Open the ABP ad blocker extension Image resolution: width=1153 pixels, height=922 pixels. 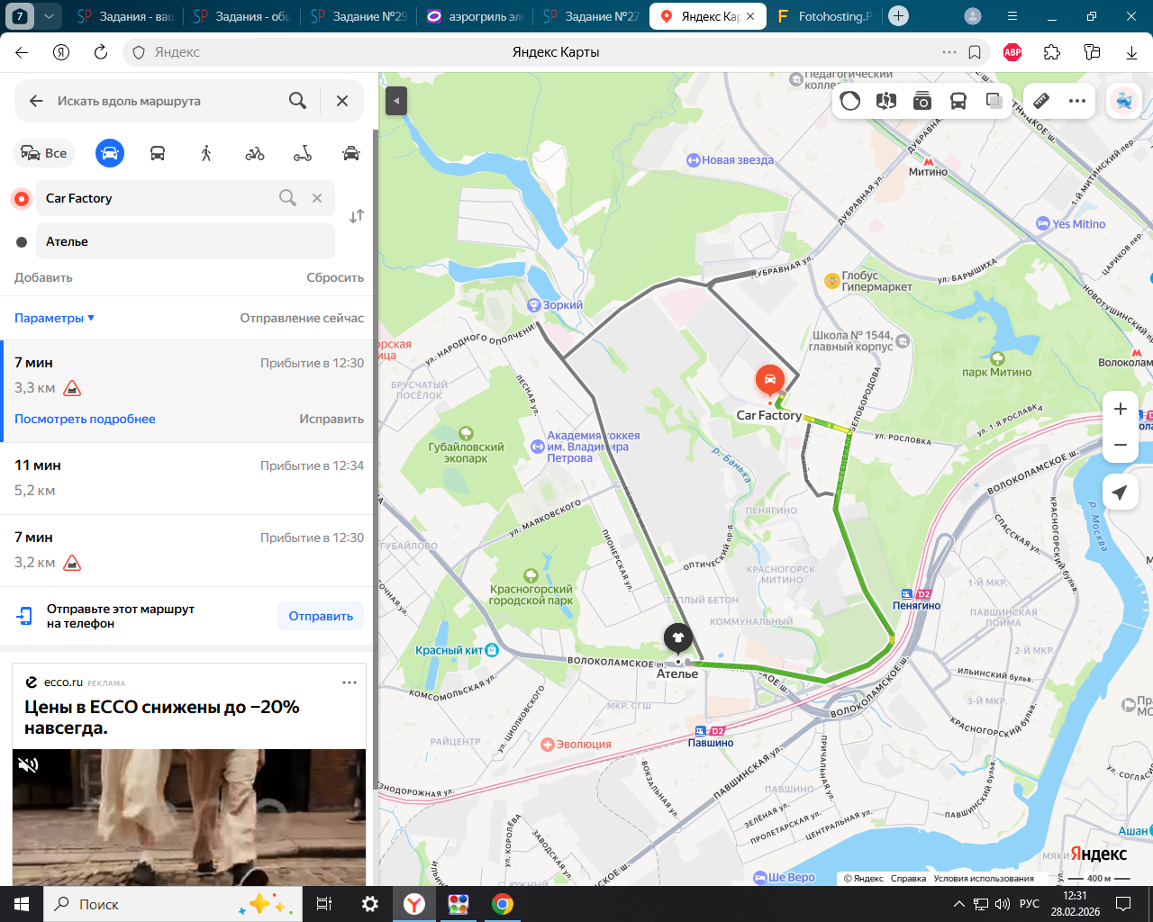[1012, 52]
